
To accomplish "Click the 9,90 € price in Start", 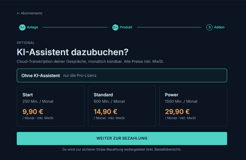I will [33, 112].
